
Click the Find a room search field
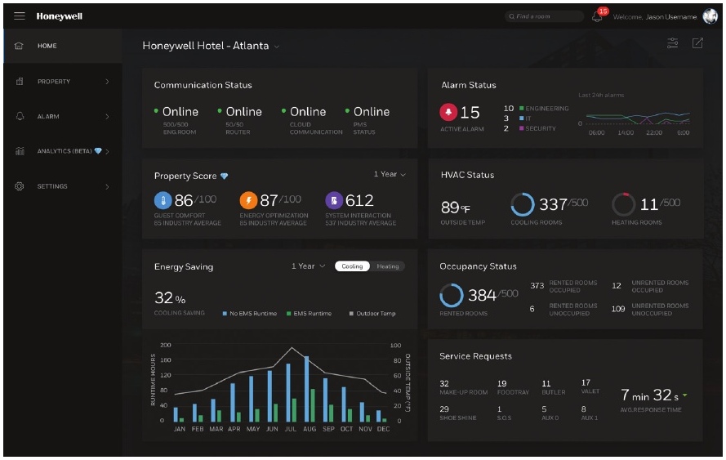[x=544, y=16]
